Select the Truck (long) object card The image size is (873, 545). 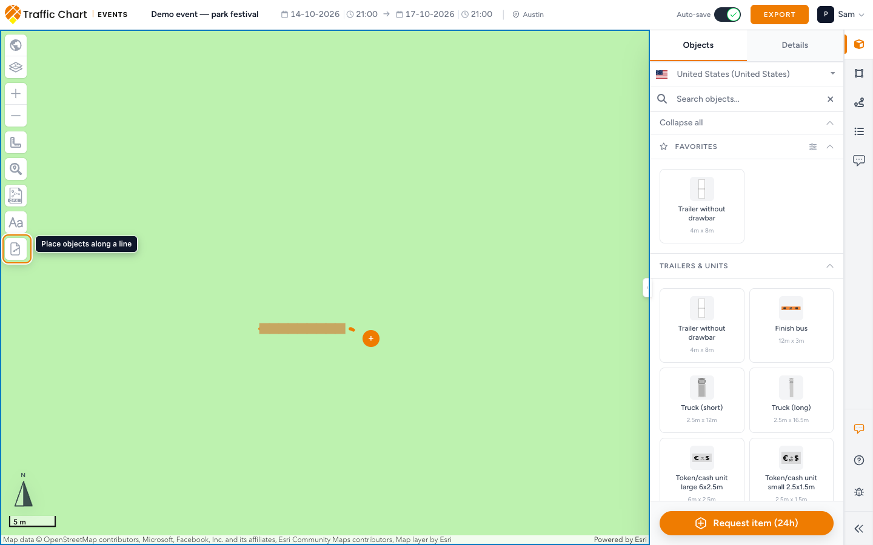coord(791,400)
